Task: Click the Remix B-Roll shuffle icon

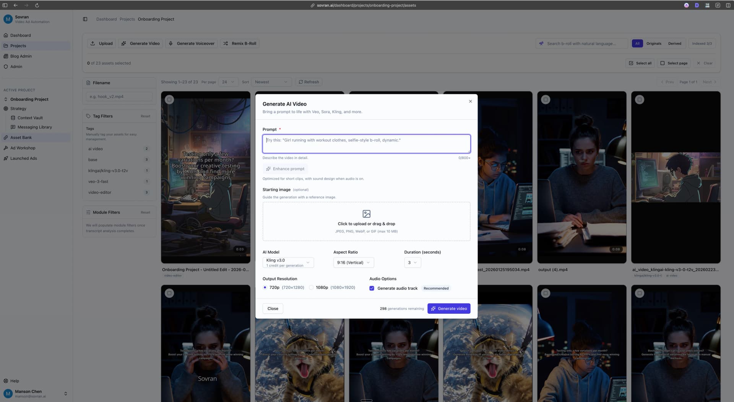Action: coord(226,43)
